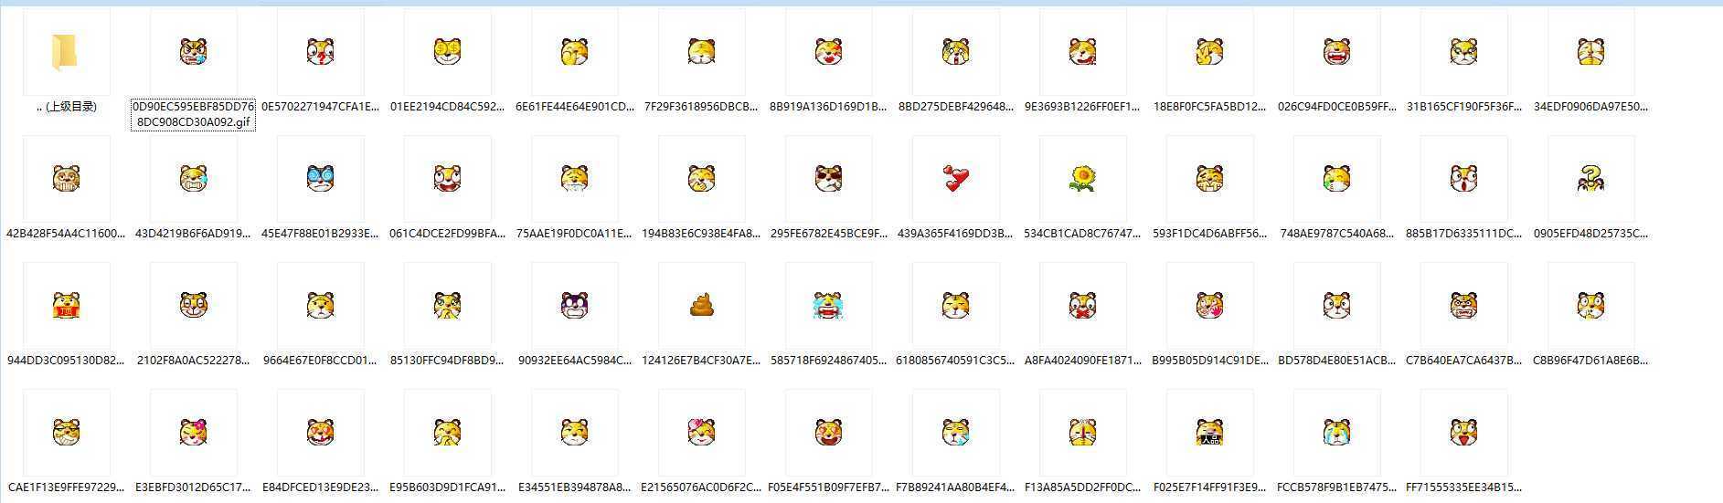Select the pirate eyepatch tiger 295FE6782E45BCE9F
The image size is (1723, 503).
tap(828, 179)
